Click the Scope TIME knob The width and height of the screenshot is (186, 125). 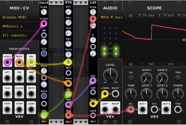pos(131,94)
